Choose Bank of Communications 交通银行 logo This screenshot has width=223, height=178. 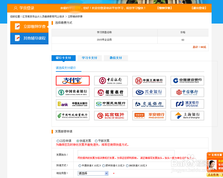149,104
